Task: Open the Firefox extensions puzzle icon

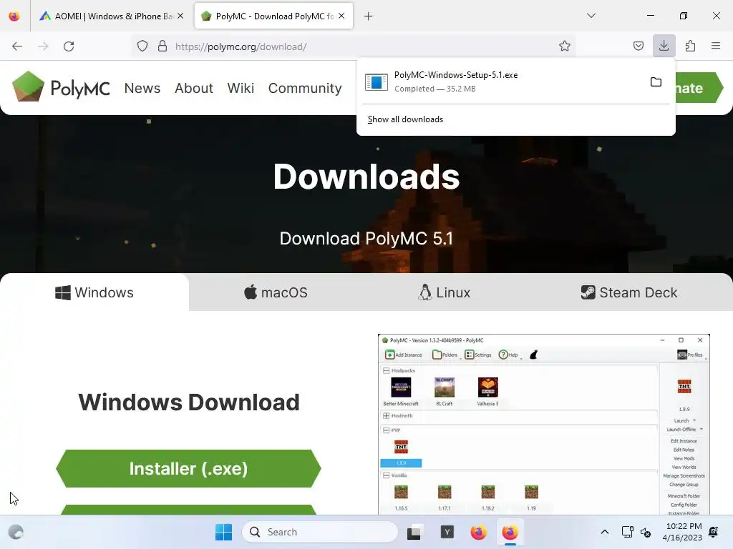Action: (x=690, y=46)
